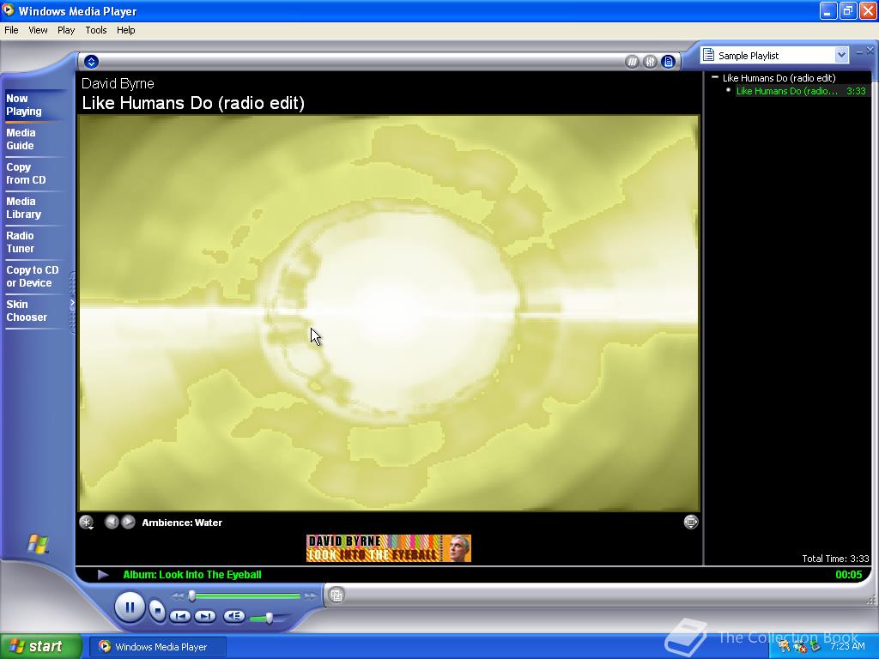Open the Windows Start menu
Viewport: 879px width, 659px height.
40,646
